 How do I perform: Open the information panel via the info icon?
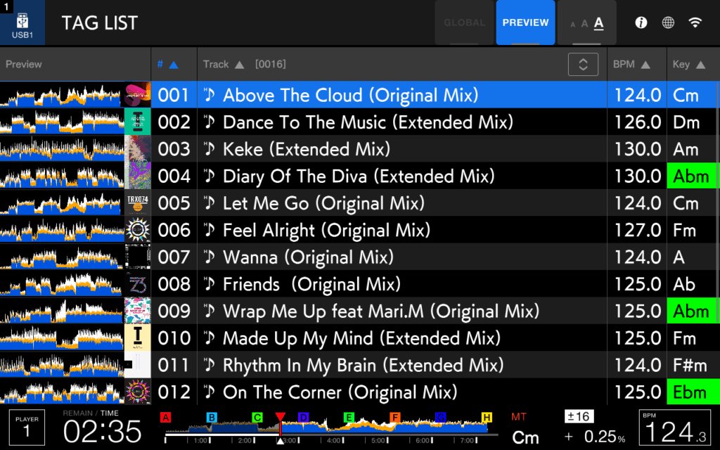(641, 22)
